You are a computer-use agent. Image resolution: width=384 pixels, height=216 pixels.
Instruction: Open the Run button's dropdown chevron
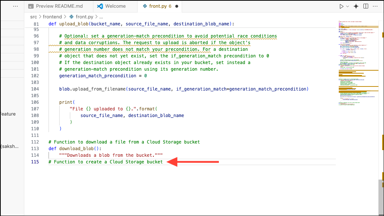(347, 6)
